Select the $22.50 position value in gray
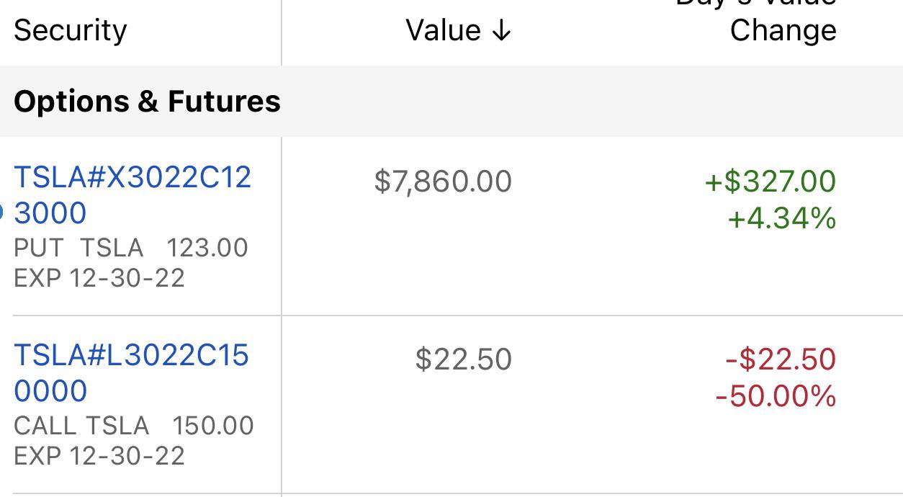903x497 pixels. (463, 359)
